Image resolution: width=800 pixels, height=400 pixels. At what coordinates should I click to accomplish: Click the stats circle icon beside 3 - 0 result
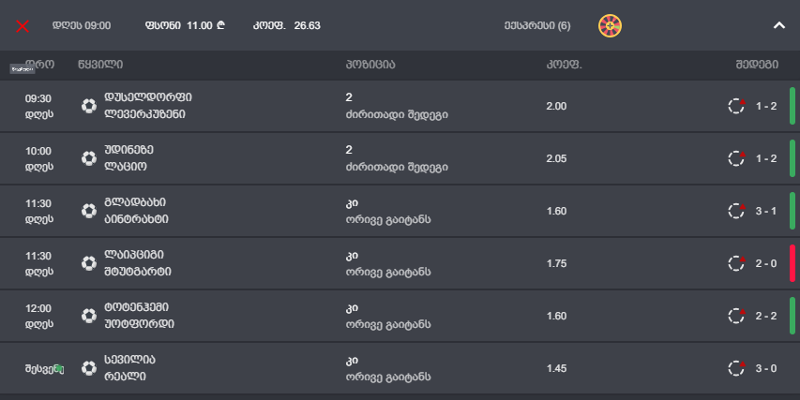point(736,368)
